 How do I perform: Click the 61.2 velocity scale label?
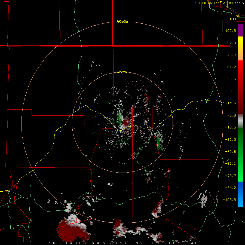click(x=232, y=67)
